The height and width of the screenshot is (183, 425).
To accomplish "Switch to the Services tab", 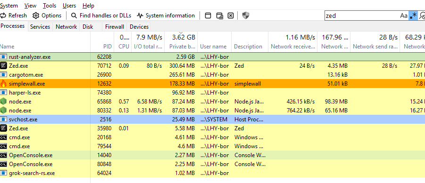I will coord(40,27).
